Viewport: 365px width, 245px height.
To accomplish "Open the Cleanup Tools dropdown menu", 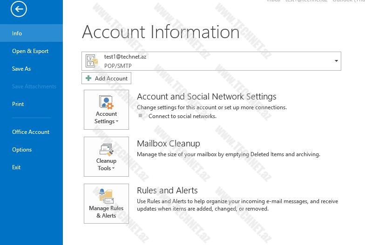I will [x=107, y=168].
